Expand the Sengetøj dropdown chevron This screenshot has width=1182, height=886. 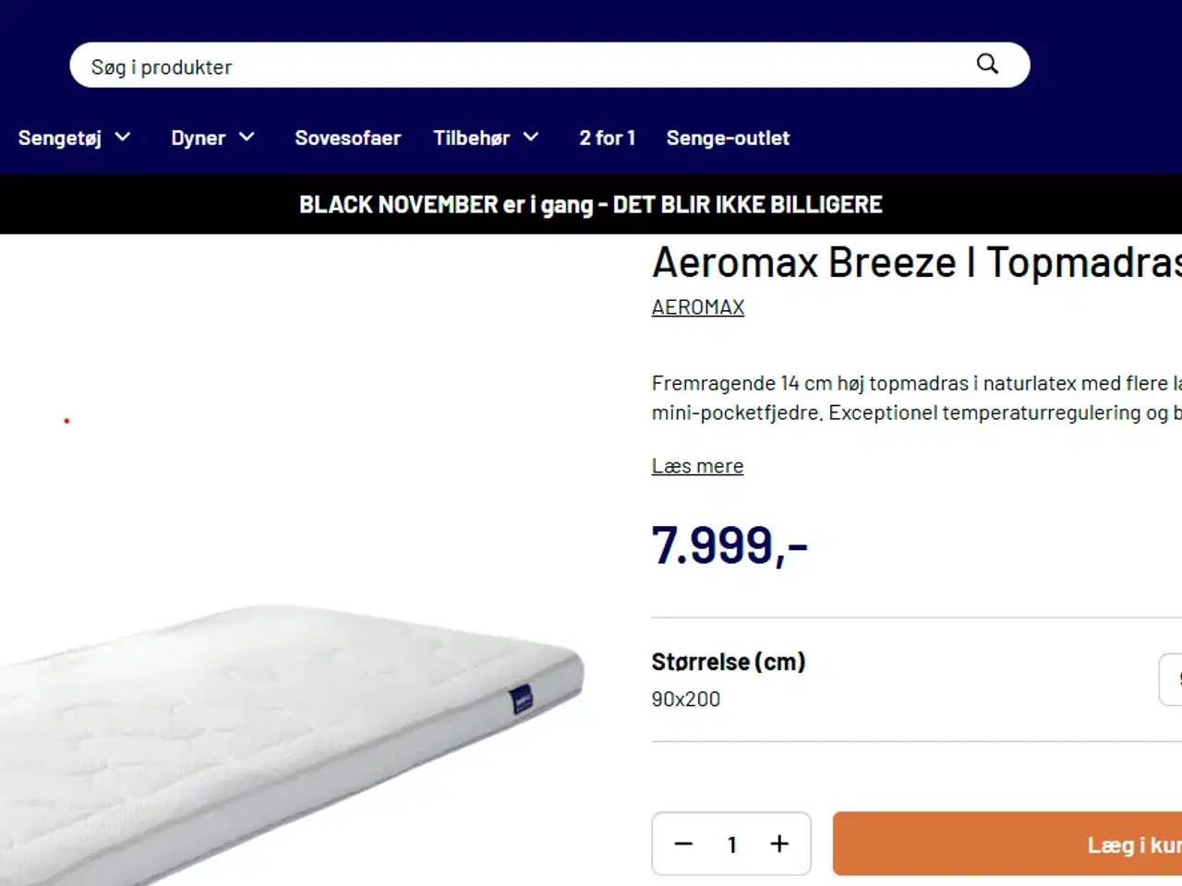point(125,137)
